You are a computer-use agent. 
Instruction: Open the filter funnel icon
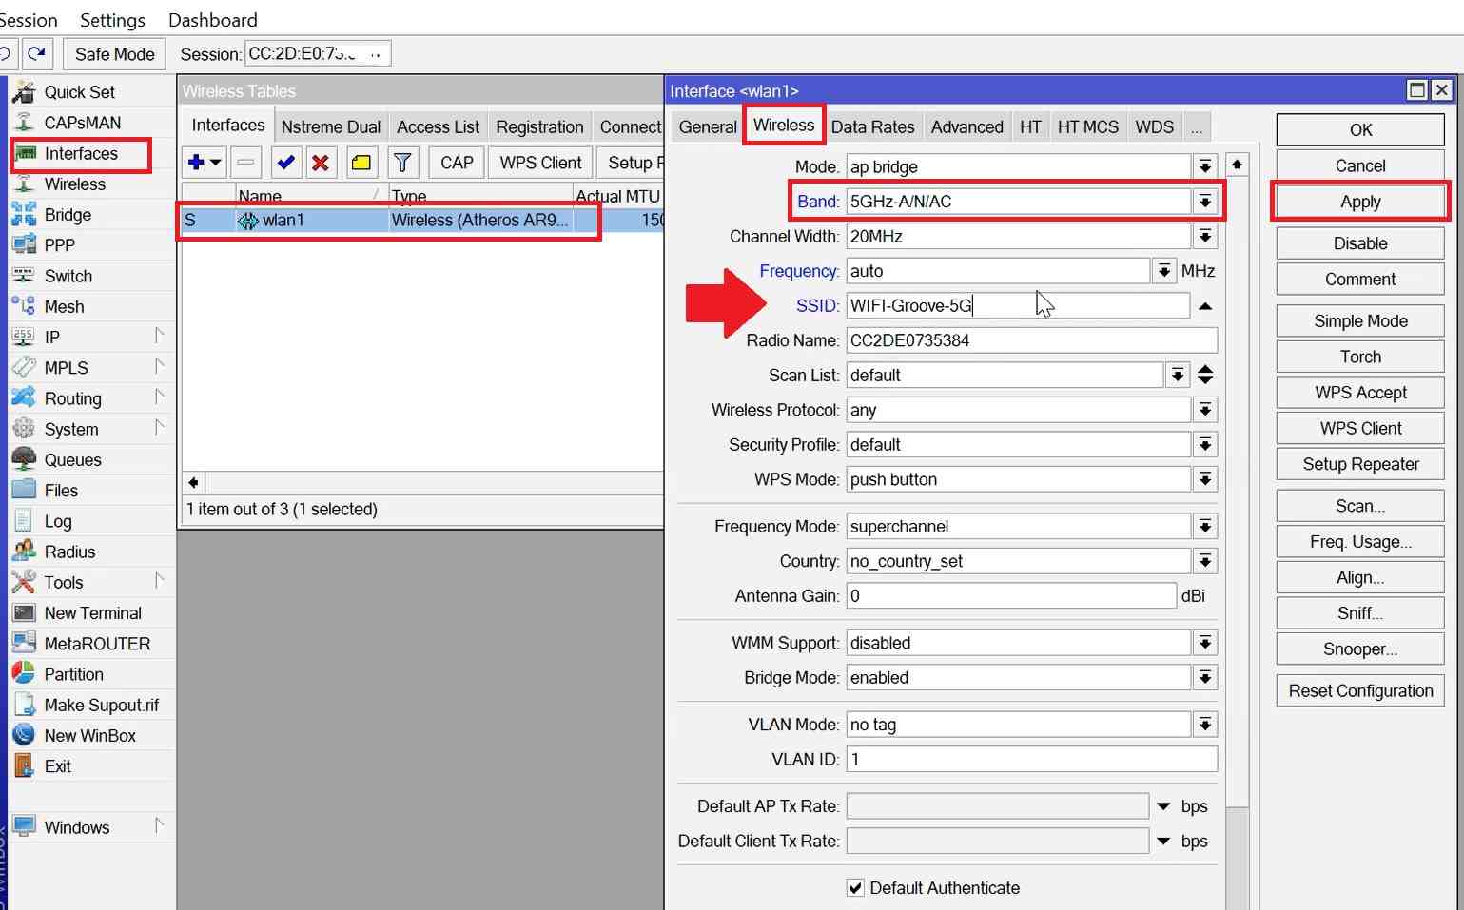click(x=402, y=163)
